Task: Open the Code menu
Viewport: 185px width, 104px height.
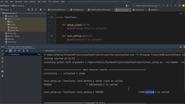Action: (x=26, y=1)
